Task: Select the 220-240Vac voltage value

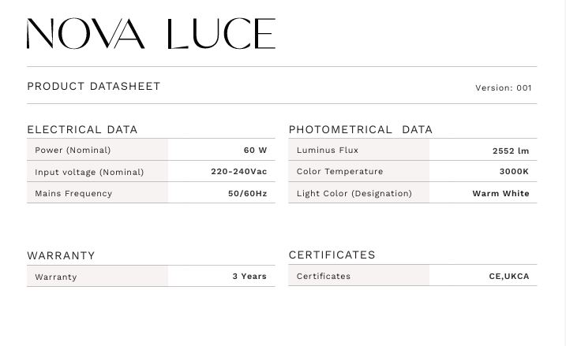Action: 238,172
